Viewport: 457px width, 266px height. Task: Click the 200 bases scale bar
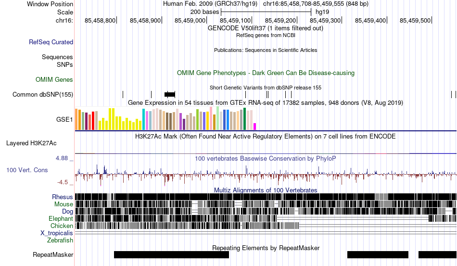[x=266, y=12]
